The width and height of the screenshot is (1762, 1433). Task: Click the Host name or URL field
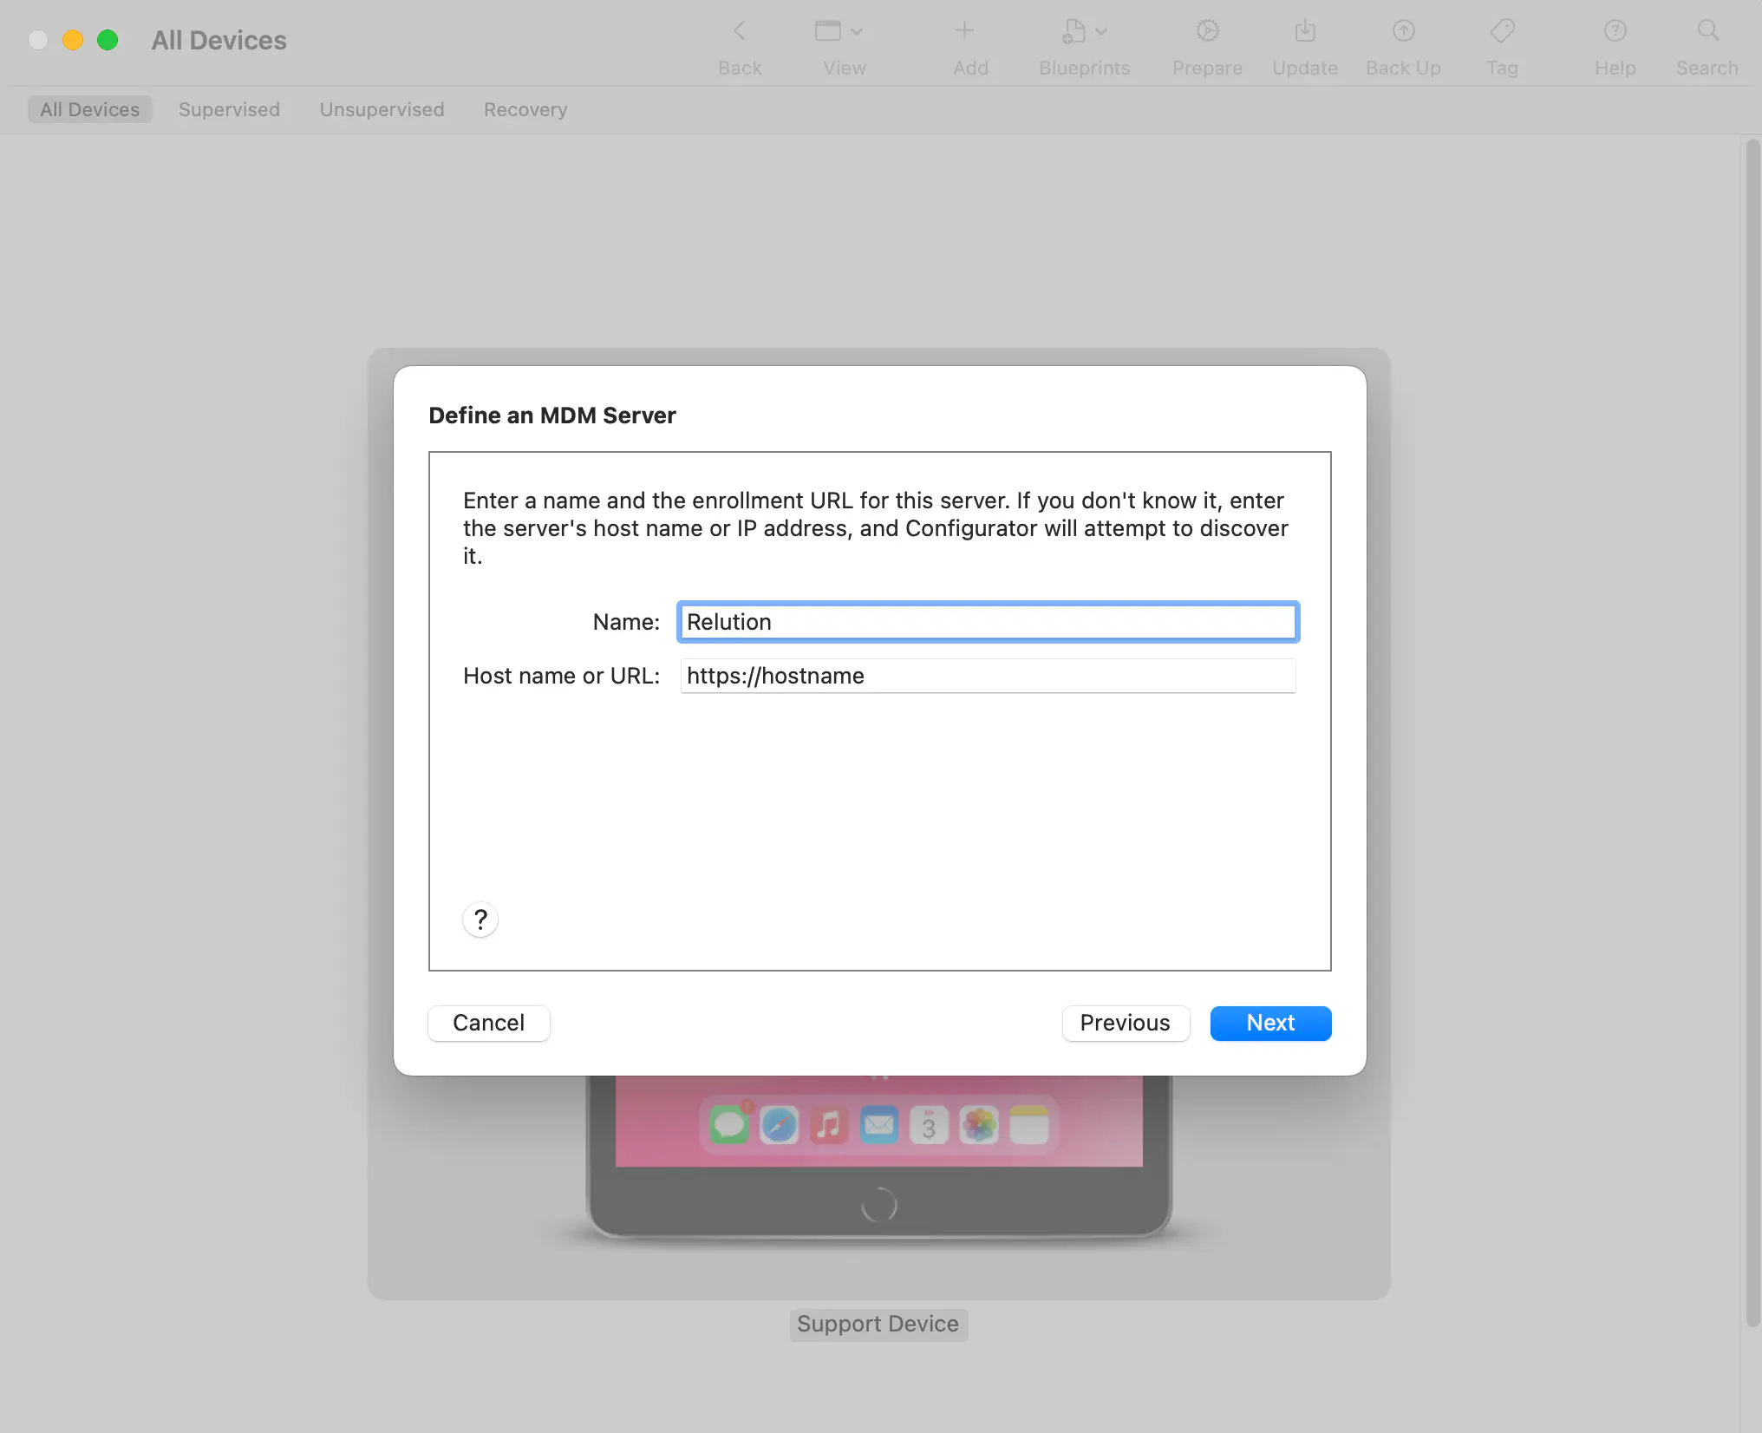pyautogui.click(x=988, y=676)
